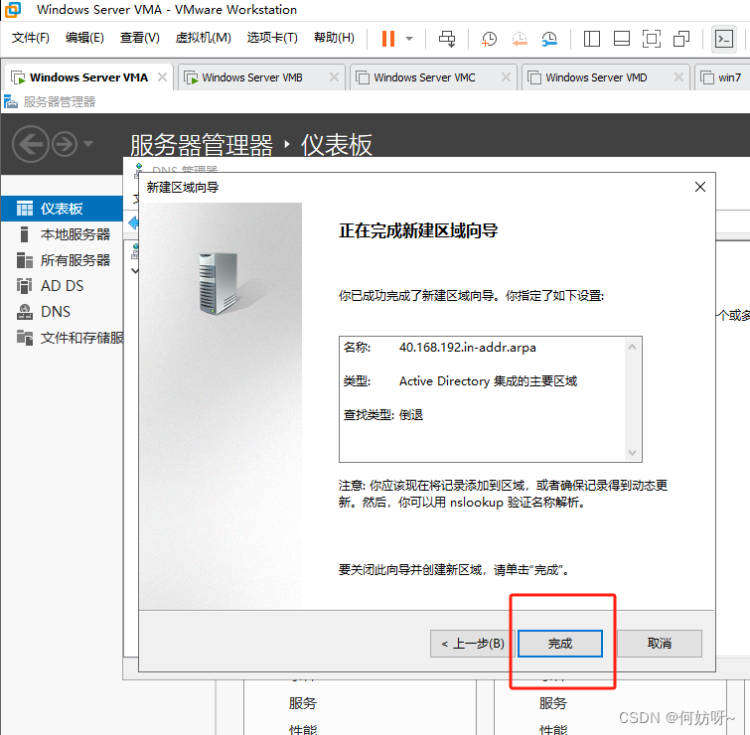
Task: Open the console view icon
Action: click(723, 39)
